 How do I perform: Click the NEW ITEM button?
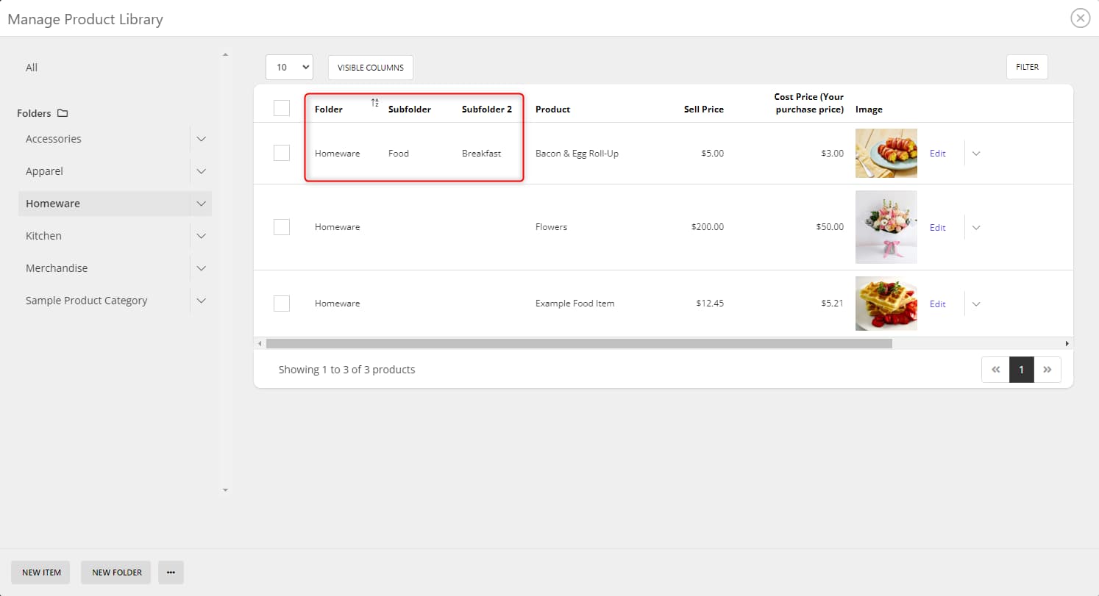click(x=41, y=572)
